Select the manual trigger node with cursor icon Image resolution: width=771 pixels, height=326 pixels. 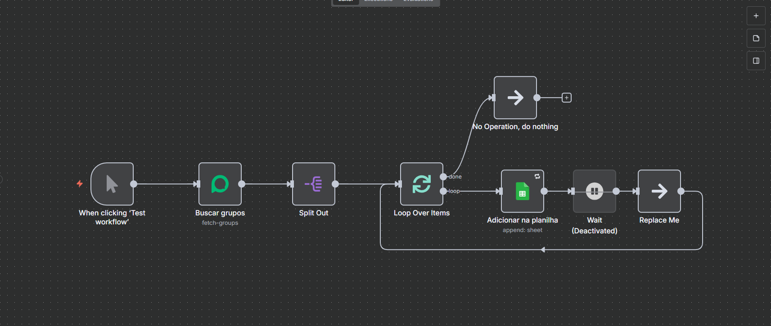click(x=112, y=184)
